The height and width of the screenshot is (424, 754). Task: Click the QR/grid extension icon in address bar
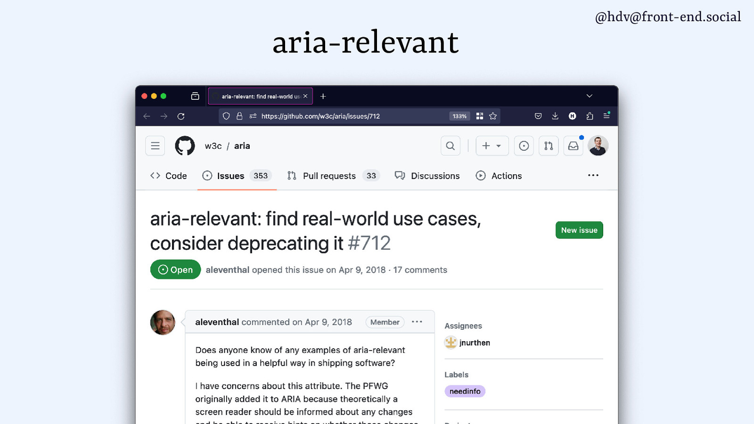click(480, 116)
